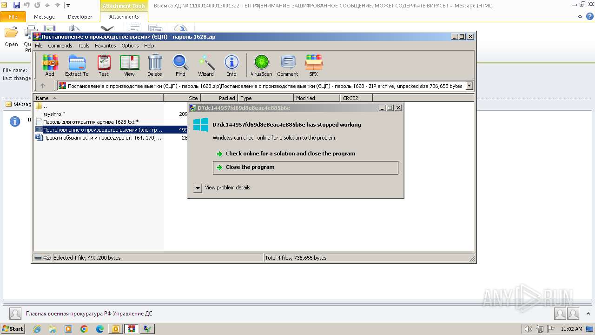Click the Windows Start button
Screen dimensions: 595x335
13,329
